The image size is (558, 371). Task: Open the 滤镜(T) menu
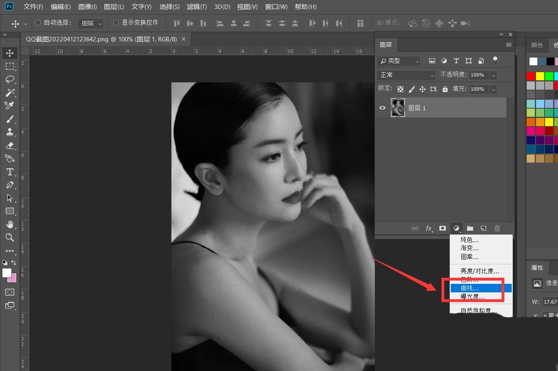(x=197, y=6)
